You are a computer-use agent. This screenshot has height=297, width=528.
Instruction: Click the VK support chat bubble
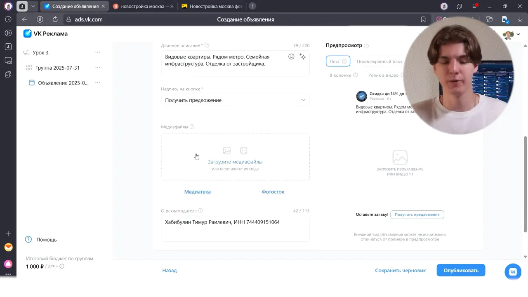512,271
